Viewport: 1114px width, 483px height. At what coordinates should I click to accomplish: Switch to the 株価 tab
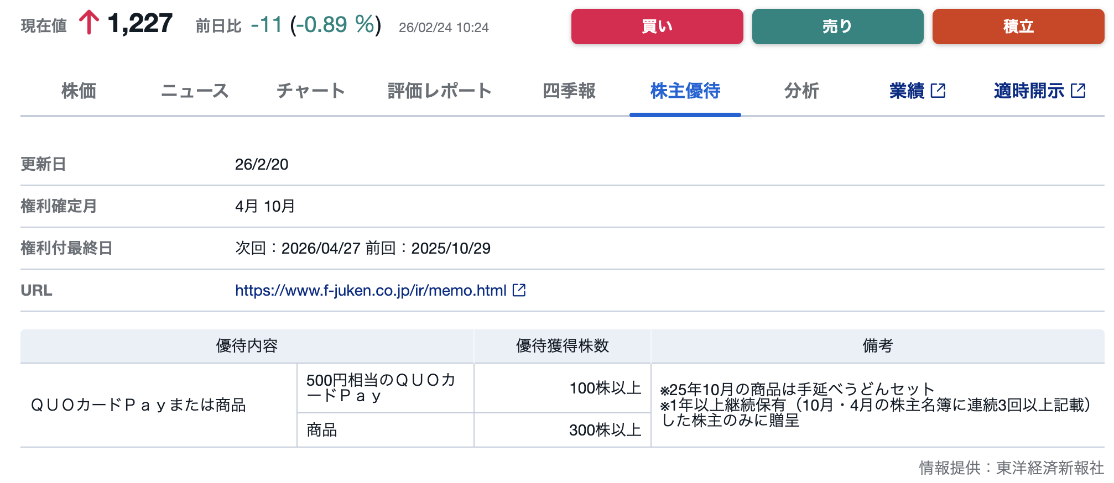tap(79, 91)
